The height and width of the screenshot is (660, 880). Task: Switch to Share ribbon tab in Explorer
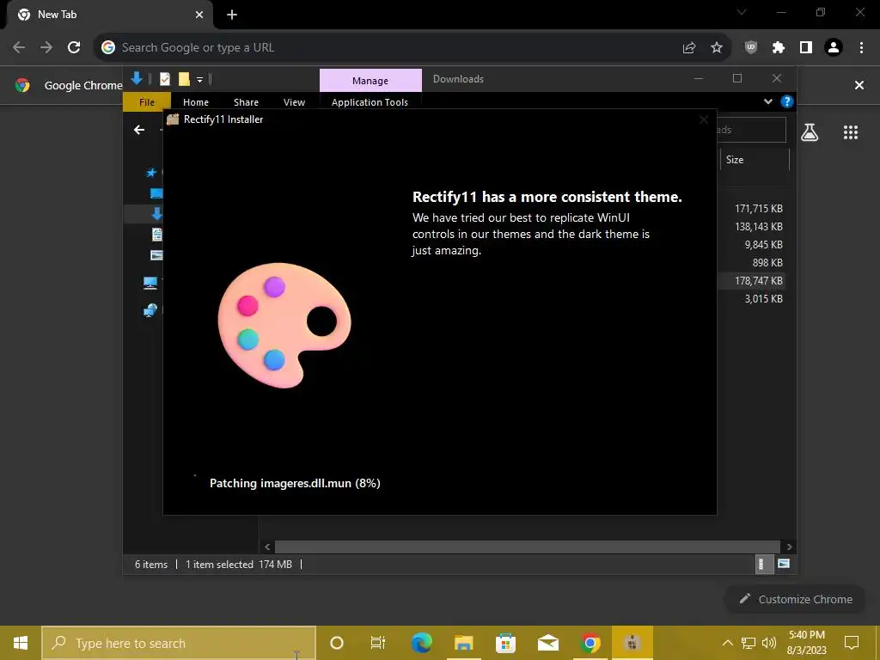(246, 102)
